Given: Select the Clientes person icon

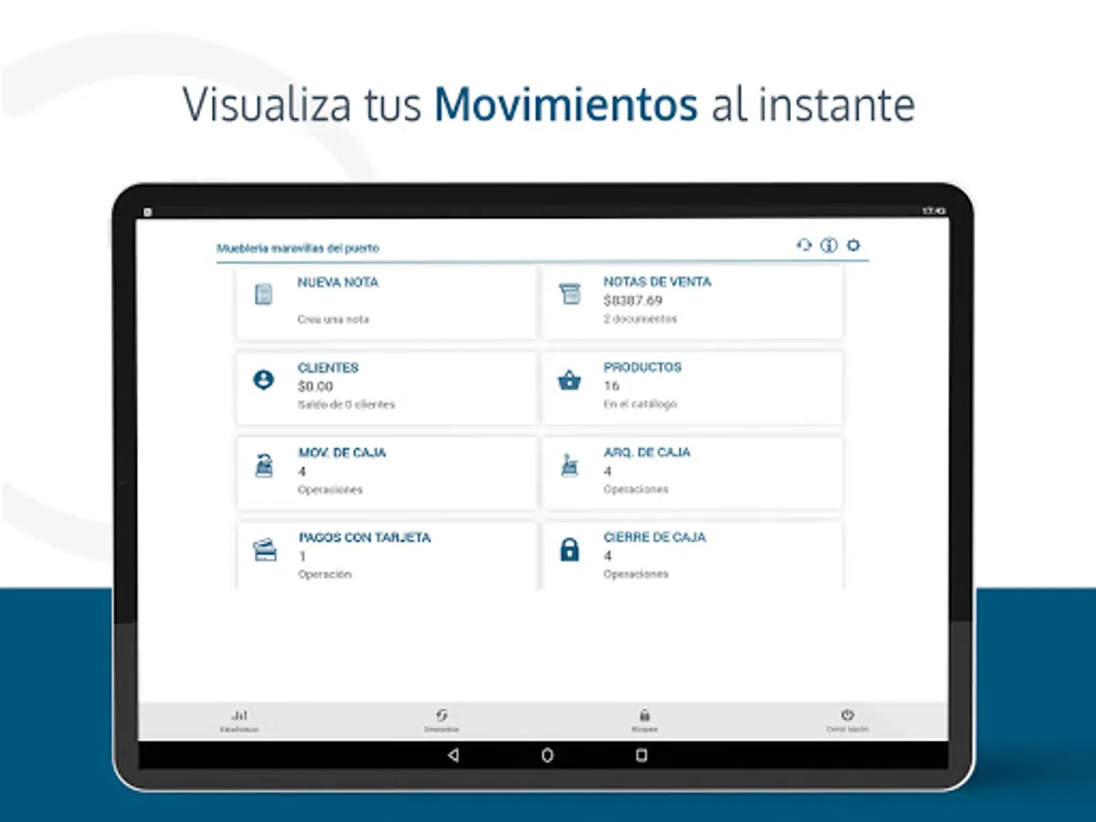Looking at the screenshot, I should click(x=263, y=380).
